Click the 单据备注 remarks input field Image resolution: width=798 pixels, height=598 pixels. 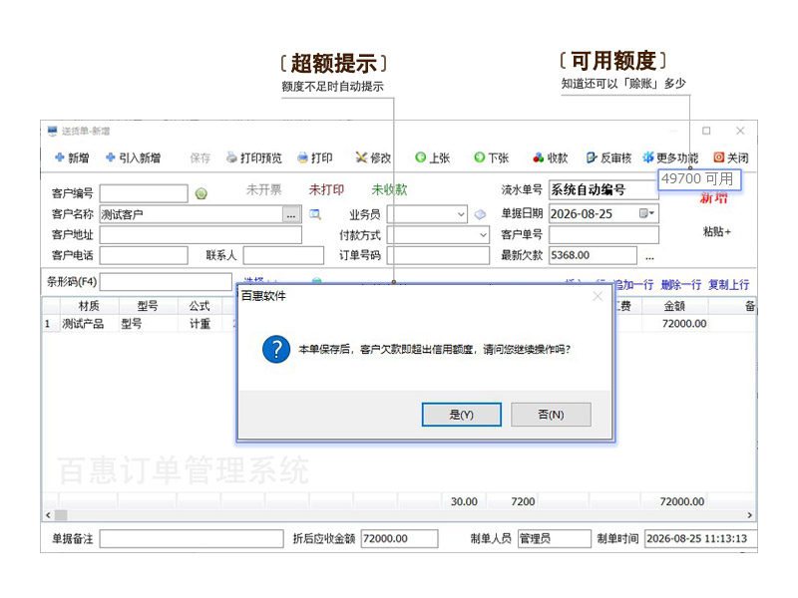[x=192, y=539]
